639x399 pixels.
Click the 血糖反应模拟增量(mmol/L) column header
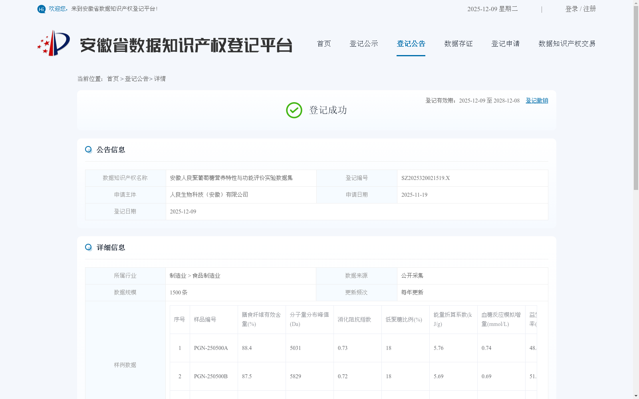(x=501, y=320)
